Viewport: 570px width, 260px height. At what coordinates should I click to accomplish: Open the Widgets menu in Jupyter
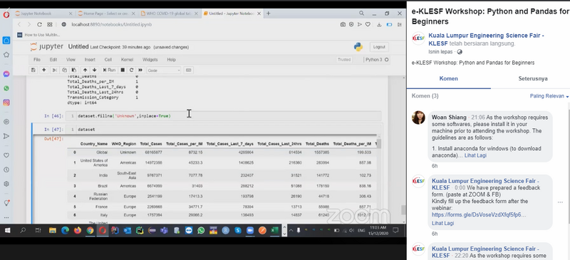[x=150, y=60]
